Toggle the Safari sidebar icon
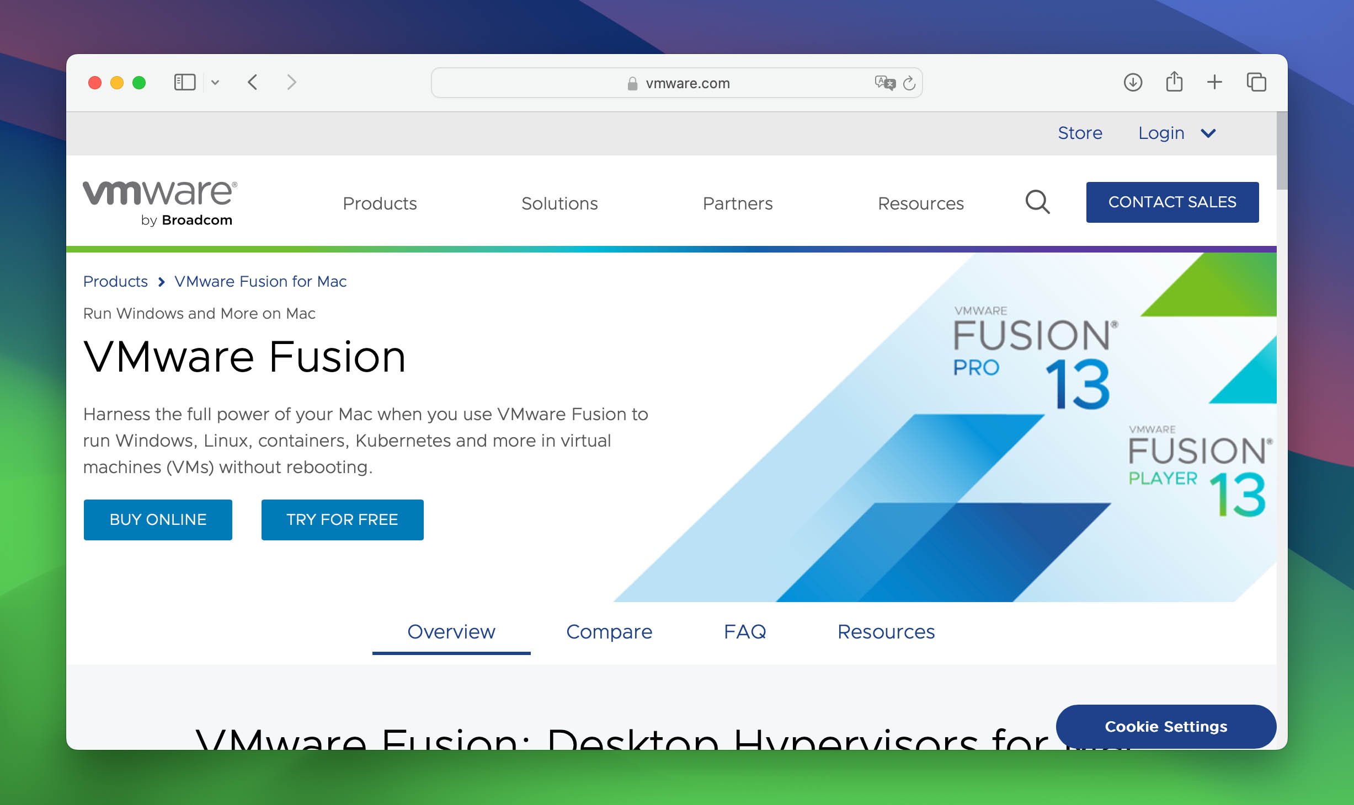The height and width of the screenshot is (805, 1354). pyautogui.click(x=184, y=83)
